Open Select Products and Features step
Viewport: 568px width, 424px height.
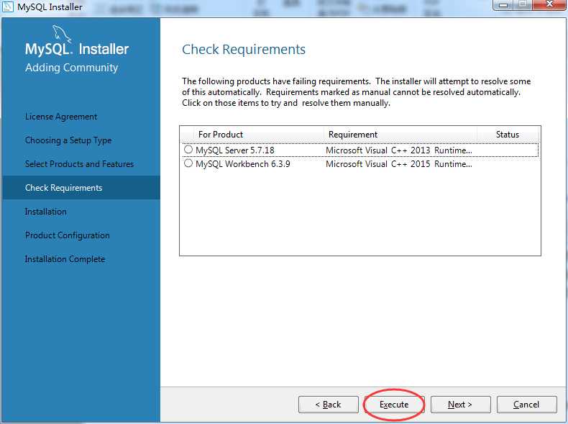point(79,164)
